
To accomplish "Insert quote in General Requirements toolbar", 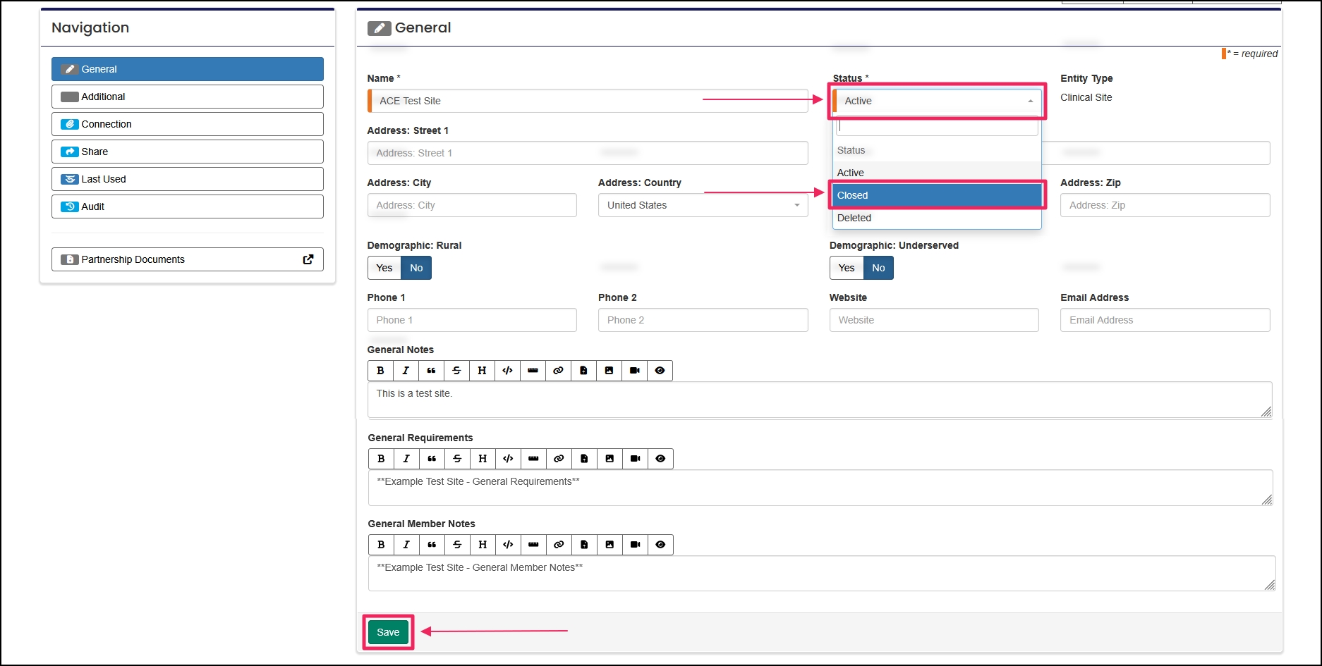I will coord(432,459).
